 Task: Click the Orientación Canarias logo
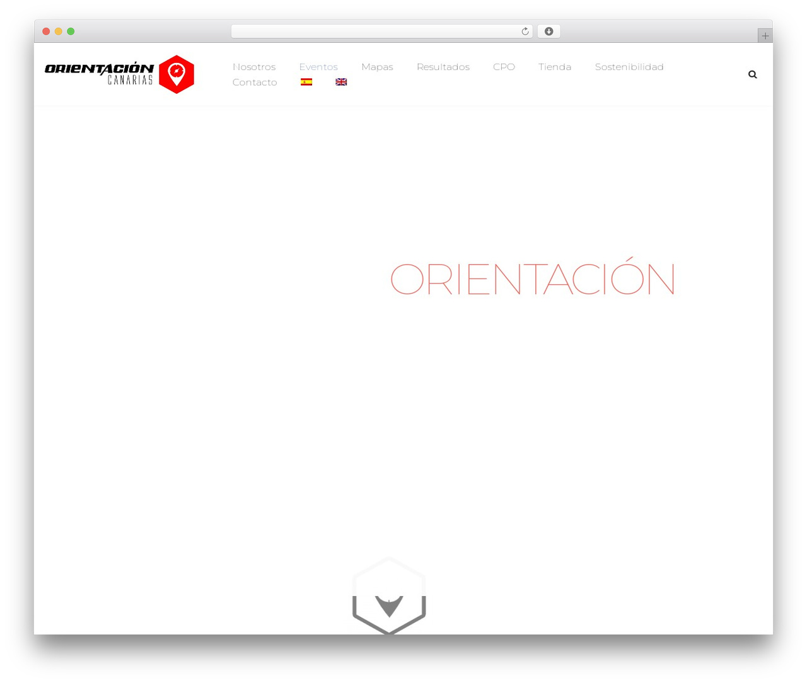click(x=119, y=74)
